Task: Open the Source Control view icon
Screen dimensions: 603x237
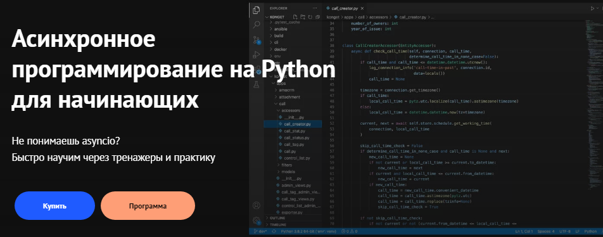Action: [257, 40]
